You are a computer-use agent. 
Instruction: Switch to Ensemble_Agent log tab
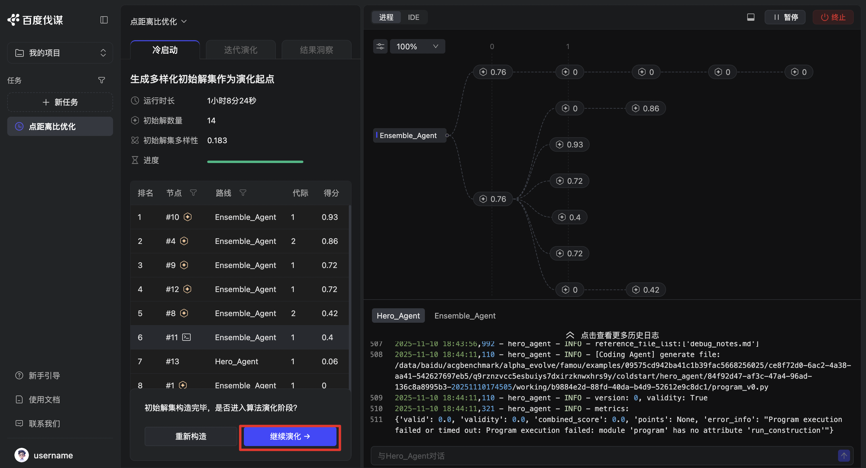465,316
